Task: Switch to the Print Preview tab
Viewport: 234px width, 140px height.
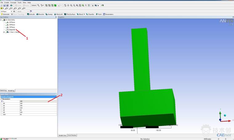Action: [x=72, y=135]
